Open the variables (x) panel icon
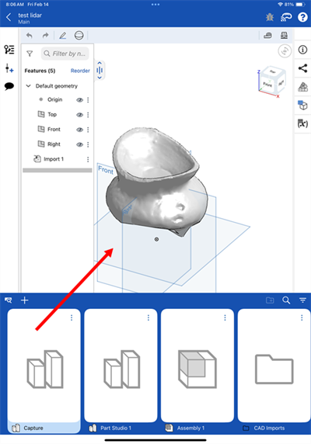 tap(302, 123)
